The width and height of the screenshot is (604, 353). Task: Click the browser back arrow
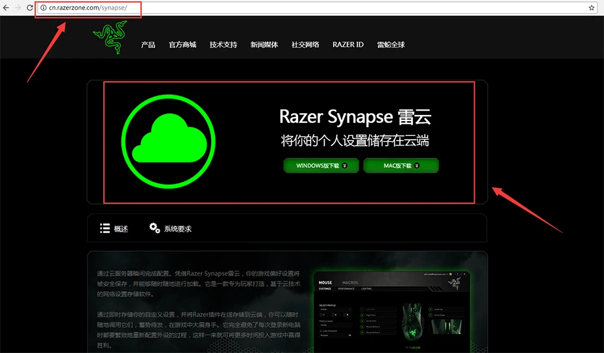coord(6,8)
